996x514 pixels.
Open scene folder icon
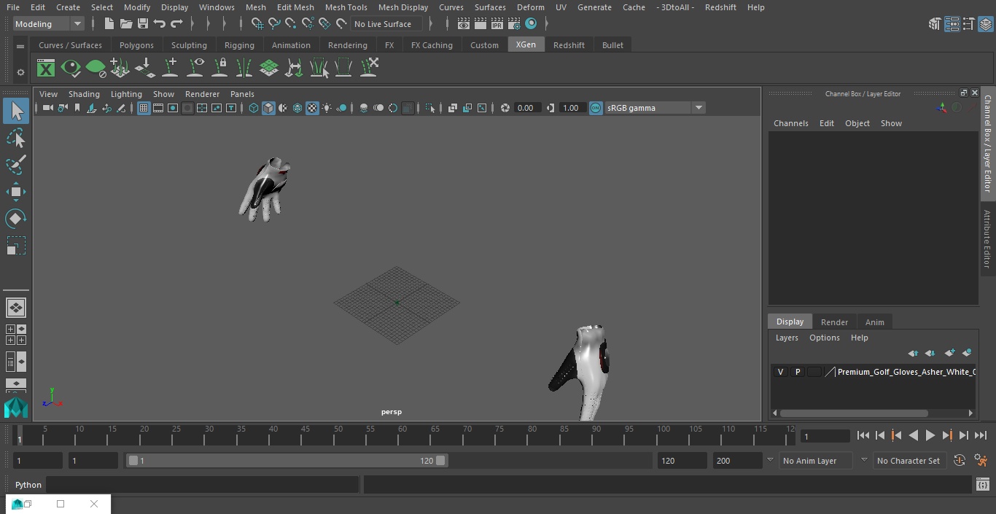coord(126,24)
